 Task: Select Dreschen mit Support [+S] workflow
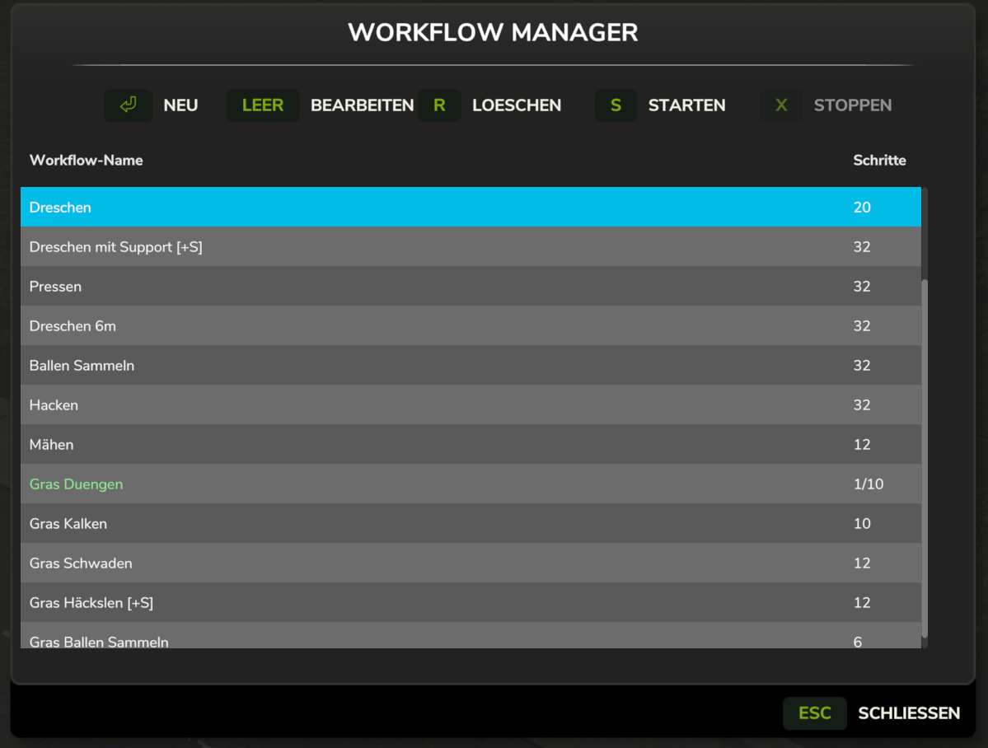click(471, 247)
